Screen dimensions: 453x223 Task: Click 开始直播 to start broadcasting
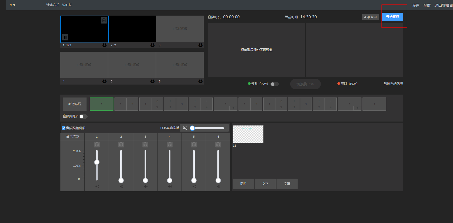[392, 17]
